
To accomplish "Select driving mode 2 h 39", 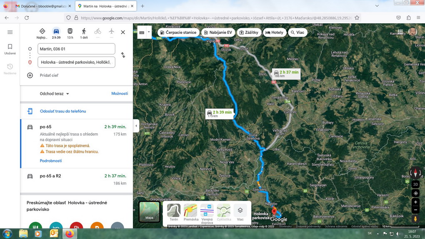I will tap(56, 34).
